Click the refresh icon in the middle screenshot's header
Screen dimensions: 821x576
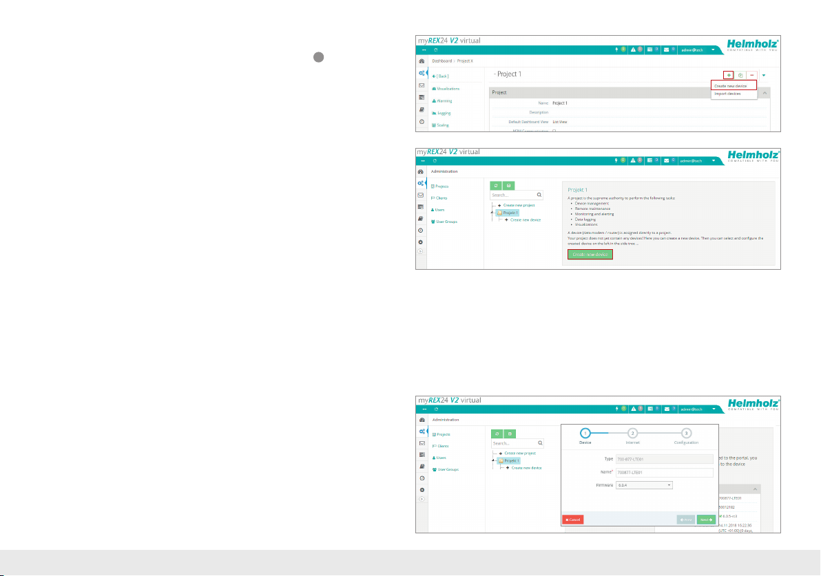point(435,161)
